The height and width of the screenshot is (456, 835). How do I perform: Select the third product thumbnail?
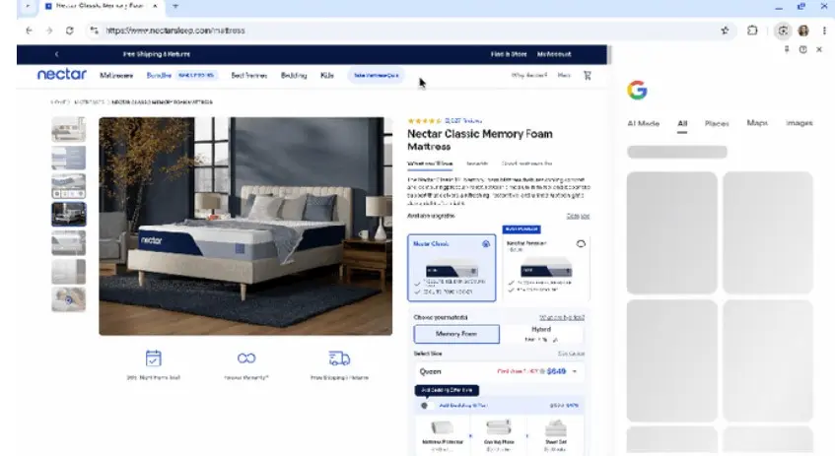click(x=69, y=186)
